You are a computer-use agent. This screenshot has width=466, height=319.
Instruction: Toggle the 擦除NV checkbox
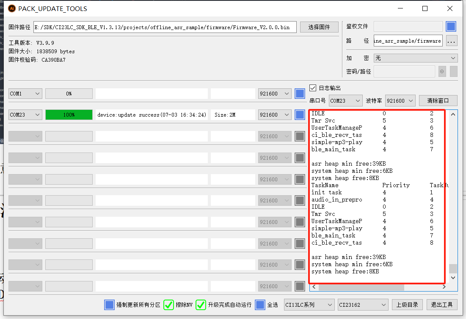(169, 305)
